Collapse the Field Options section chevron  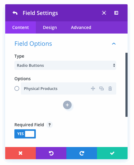tap(114, 44)
